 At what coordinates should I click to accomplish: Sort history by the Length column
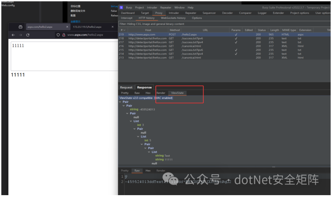coord(275,30)
